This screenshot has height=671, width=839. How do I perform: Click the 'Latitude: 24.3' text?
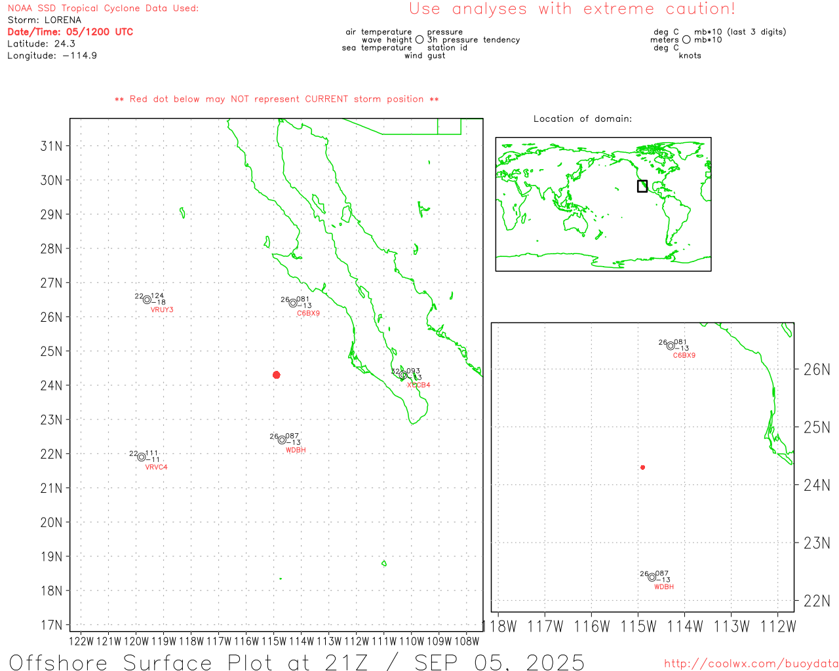(41, 44)
